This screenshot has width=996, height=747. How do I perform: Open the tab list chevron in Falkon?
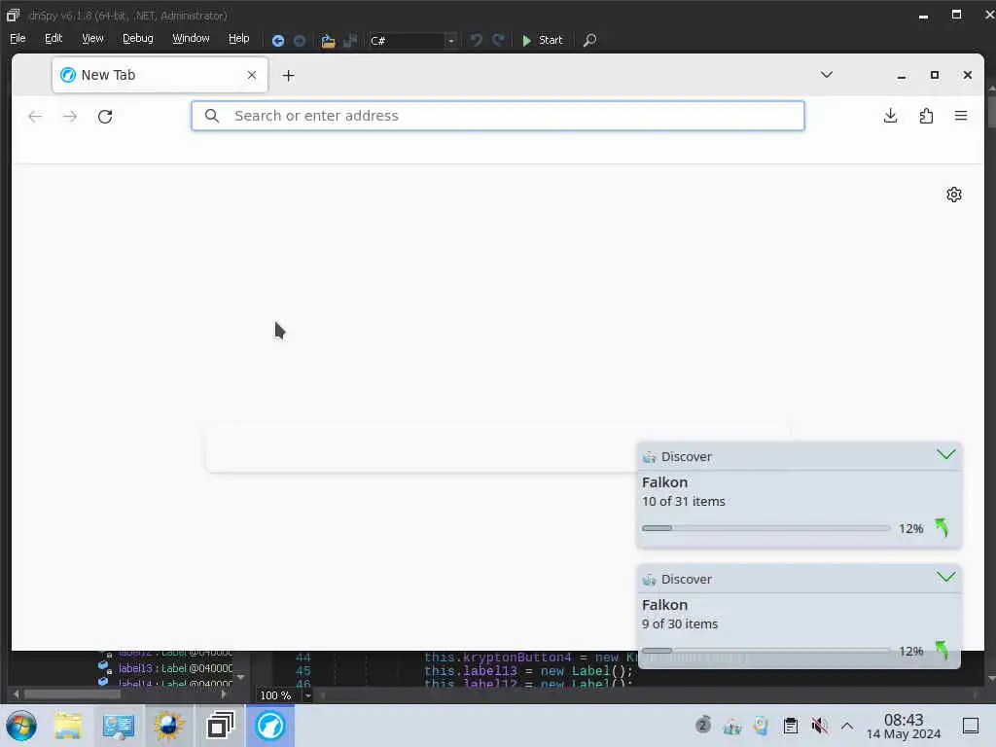click(826, 75)
